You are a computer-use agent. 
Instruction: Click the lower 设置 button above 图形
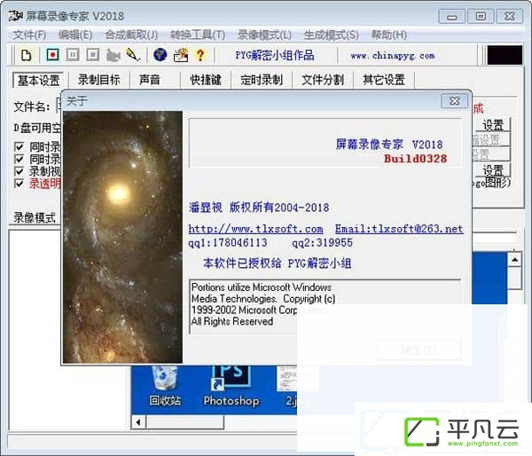[x=493, y=170]
